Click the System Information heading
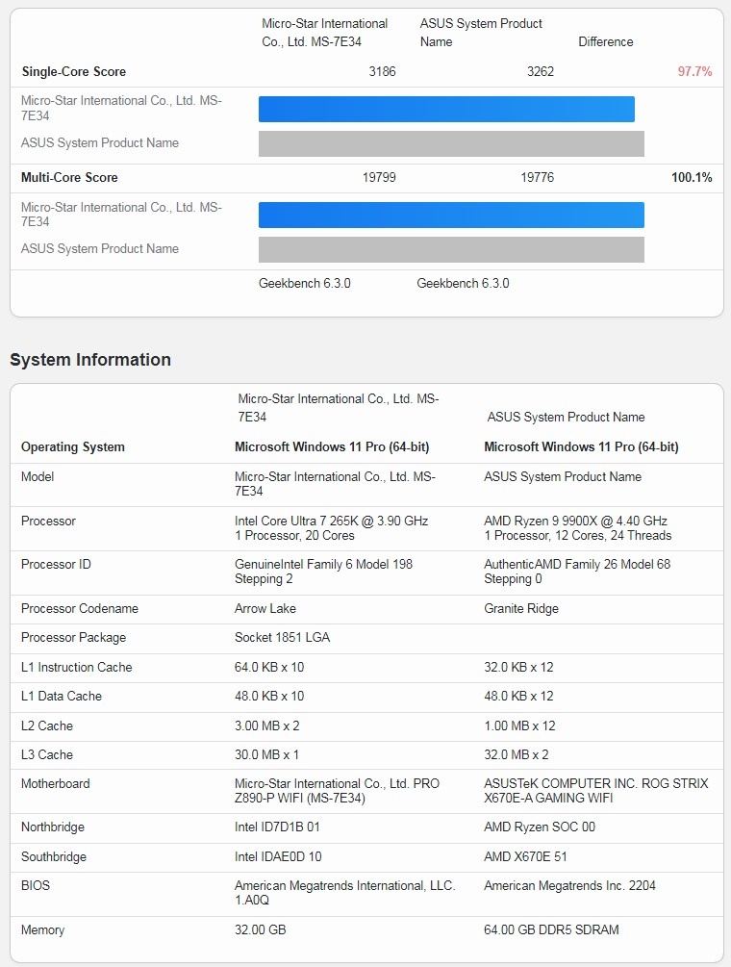The image size is (731, 967). tap(90, 360)
